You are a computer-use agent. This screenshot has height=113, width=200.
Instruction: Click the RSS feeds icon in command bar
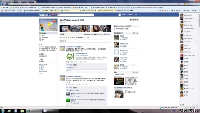pos(165,10)
